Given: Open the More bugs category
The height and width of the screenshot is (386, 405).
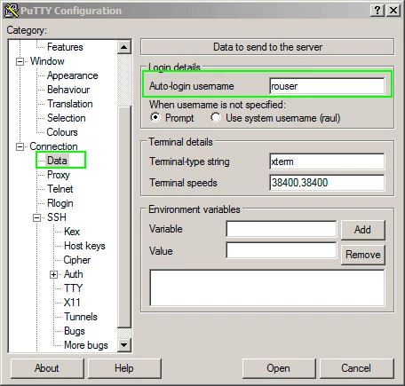Looking at the screenshot, I should [86, 345].
